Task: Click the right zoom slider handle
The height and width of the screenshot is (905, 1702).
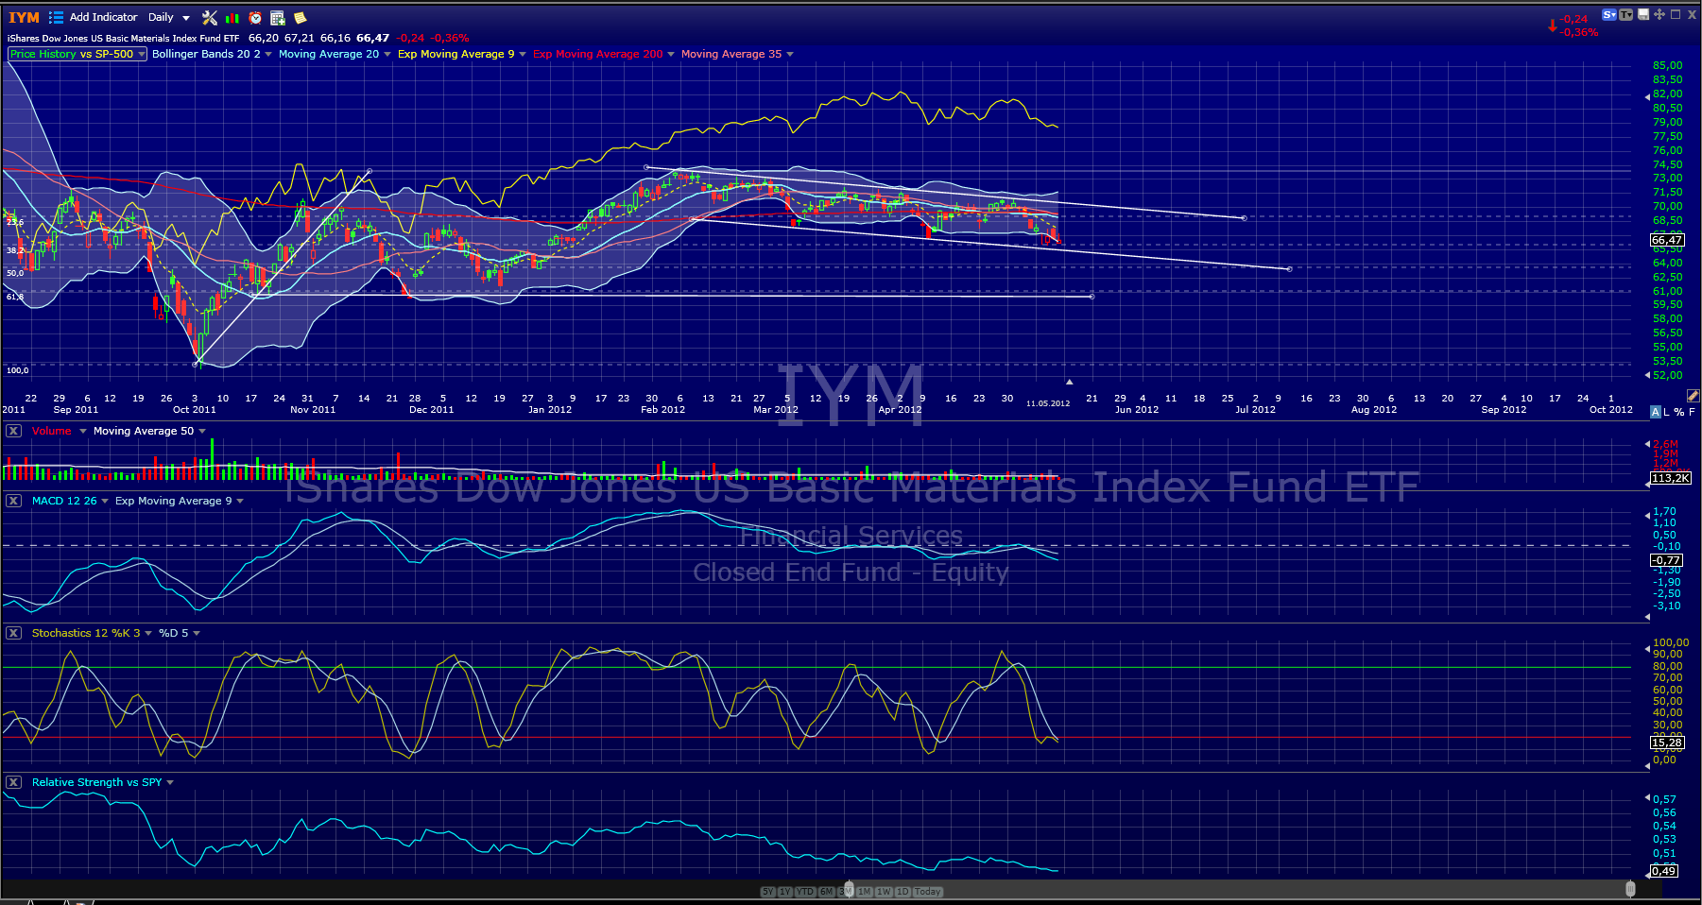Action: coord(1630,889)
